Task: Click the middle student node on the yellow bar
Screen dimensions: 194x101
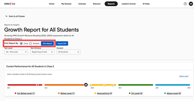Action: 104,85
